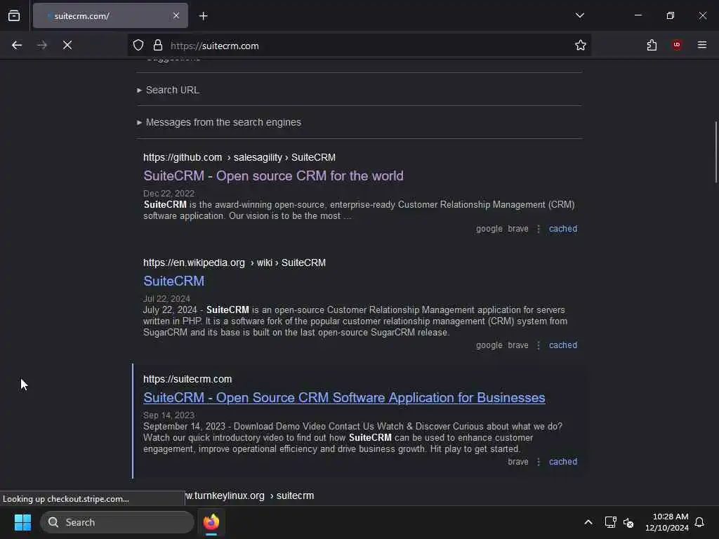Viewport: 719px width, 539px height.
Task: Click 'Jul 22, 2024' date text
Action: [166, 299]
